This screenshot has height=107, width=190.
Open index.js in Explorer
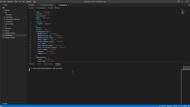[7, 31]
